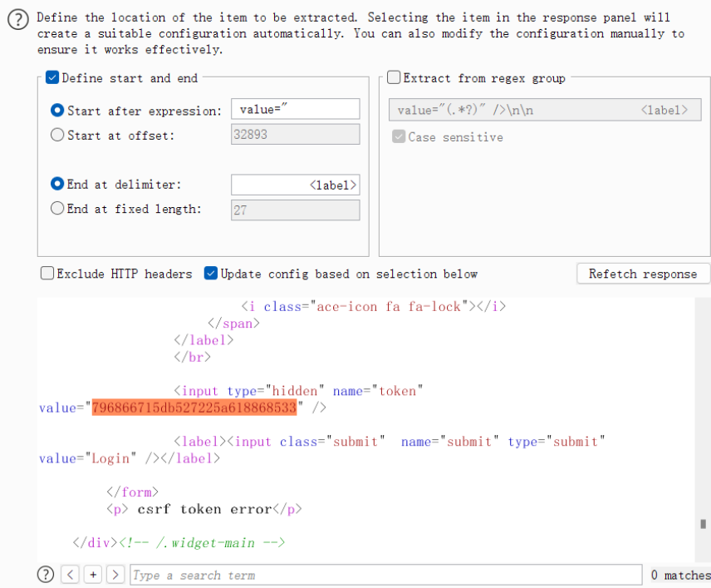The image size is (711, 588).
Task: Go to previous search match arrow
Action: tap(71, 575)
